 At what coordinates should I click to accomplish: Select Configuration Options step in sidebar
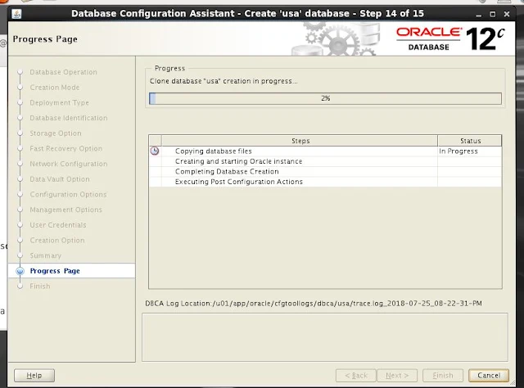[x=68, y=195]
